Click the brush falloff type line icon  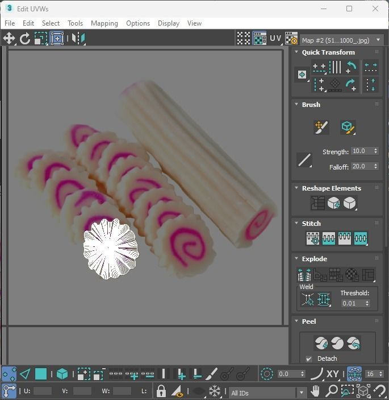(304, 160)
